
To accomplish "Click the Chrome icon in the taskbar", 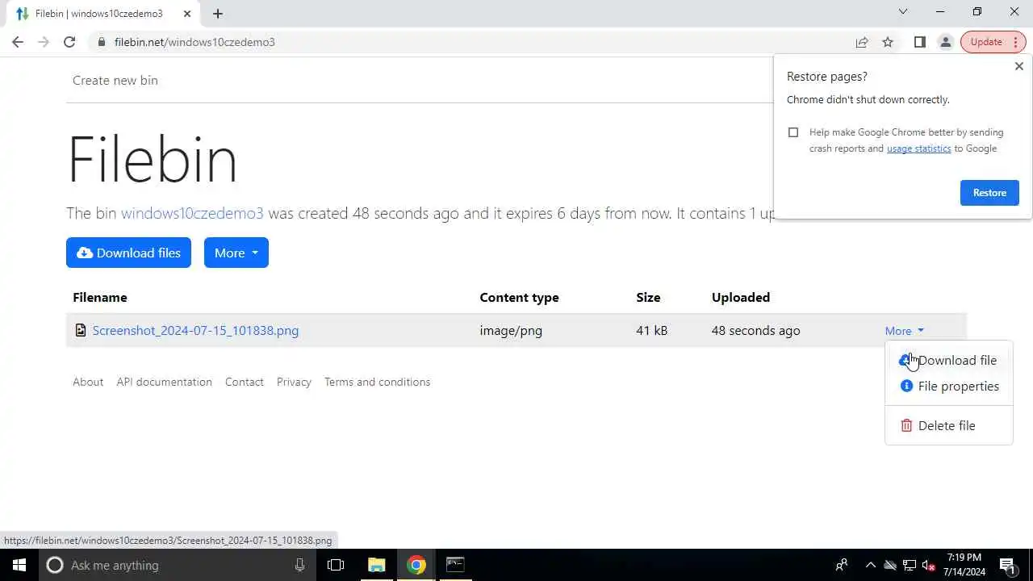I will click(x=416, y=565).
